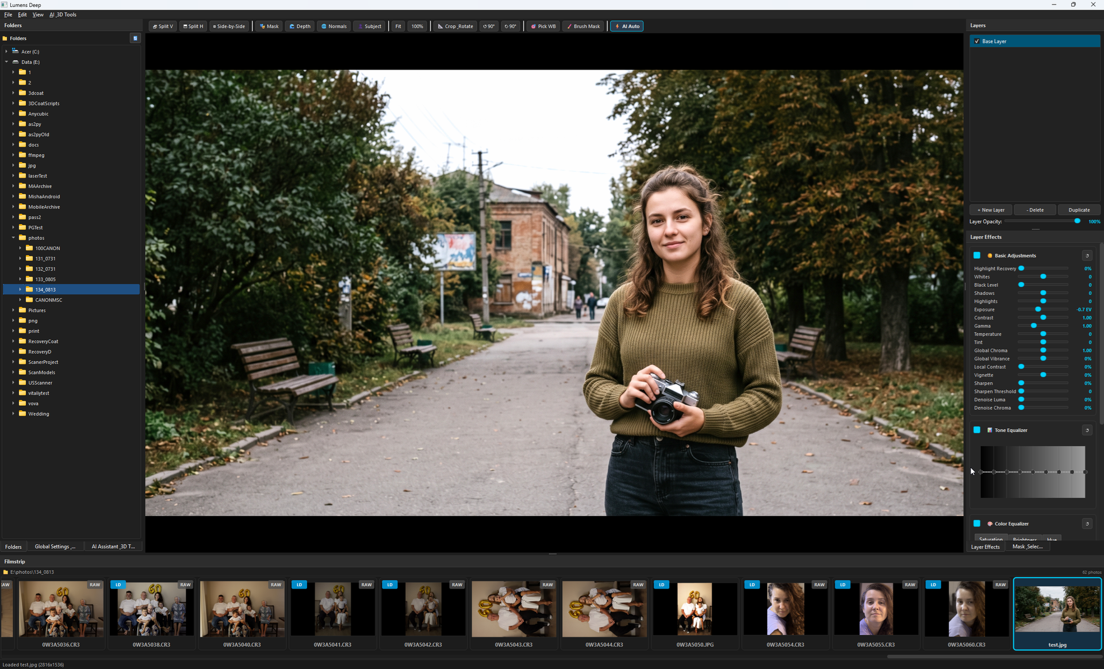Screen dimensions: 1104x669
Task: Expand the CANONMSC folder
Action: tap(20, 300)
